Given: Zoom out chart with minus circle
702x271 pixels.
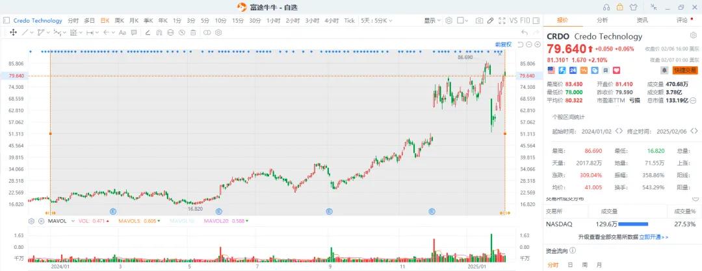Looking at the screenshot, I should point(528,44).
